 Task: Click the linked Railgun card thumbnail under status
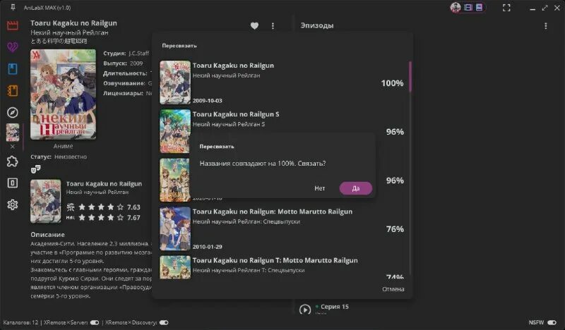pyautogui.click(x=46, y=201)
